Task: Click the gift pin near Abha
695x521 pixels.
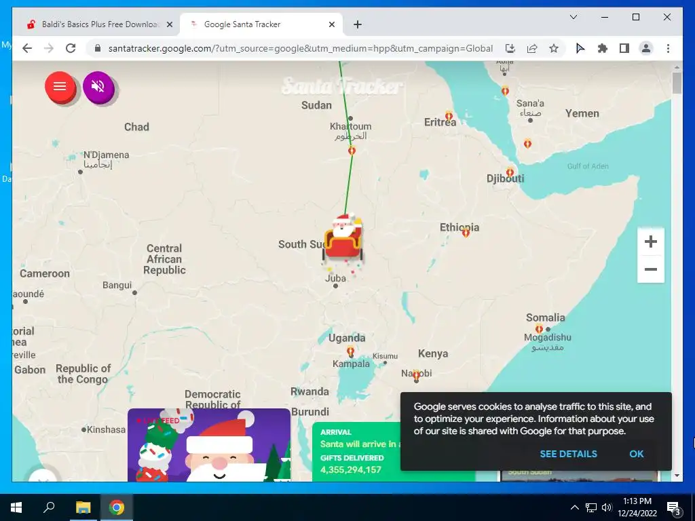Action: click(x=505, y=91)
